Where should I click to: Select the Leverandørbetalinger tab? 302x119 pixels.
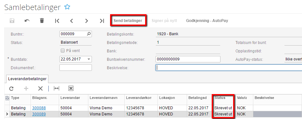(27, 79)
